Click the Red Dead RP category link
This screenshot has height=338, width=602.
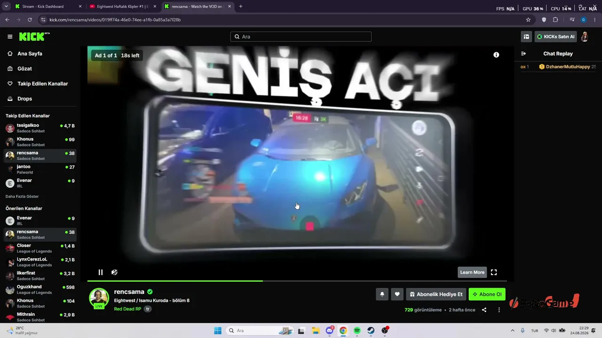tap(127, 309)
